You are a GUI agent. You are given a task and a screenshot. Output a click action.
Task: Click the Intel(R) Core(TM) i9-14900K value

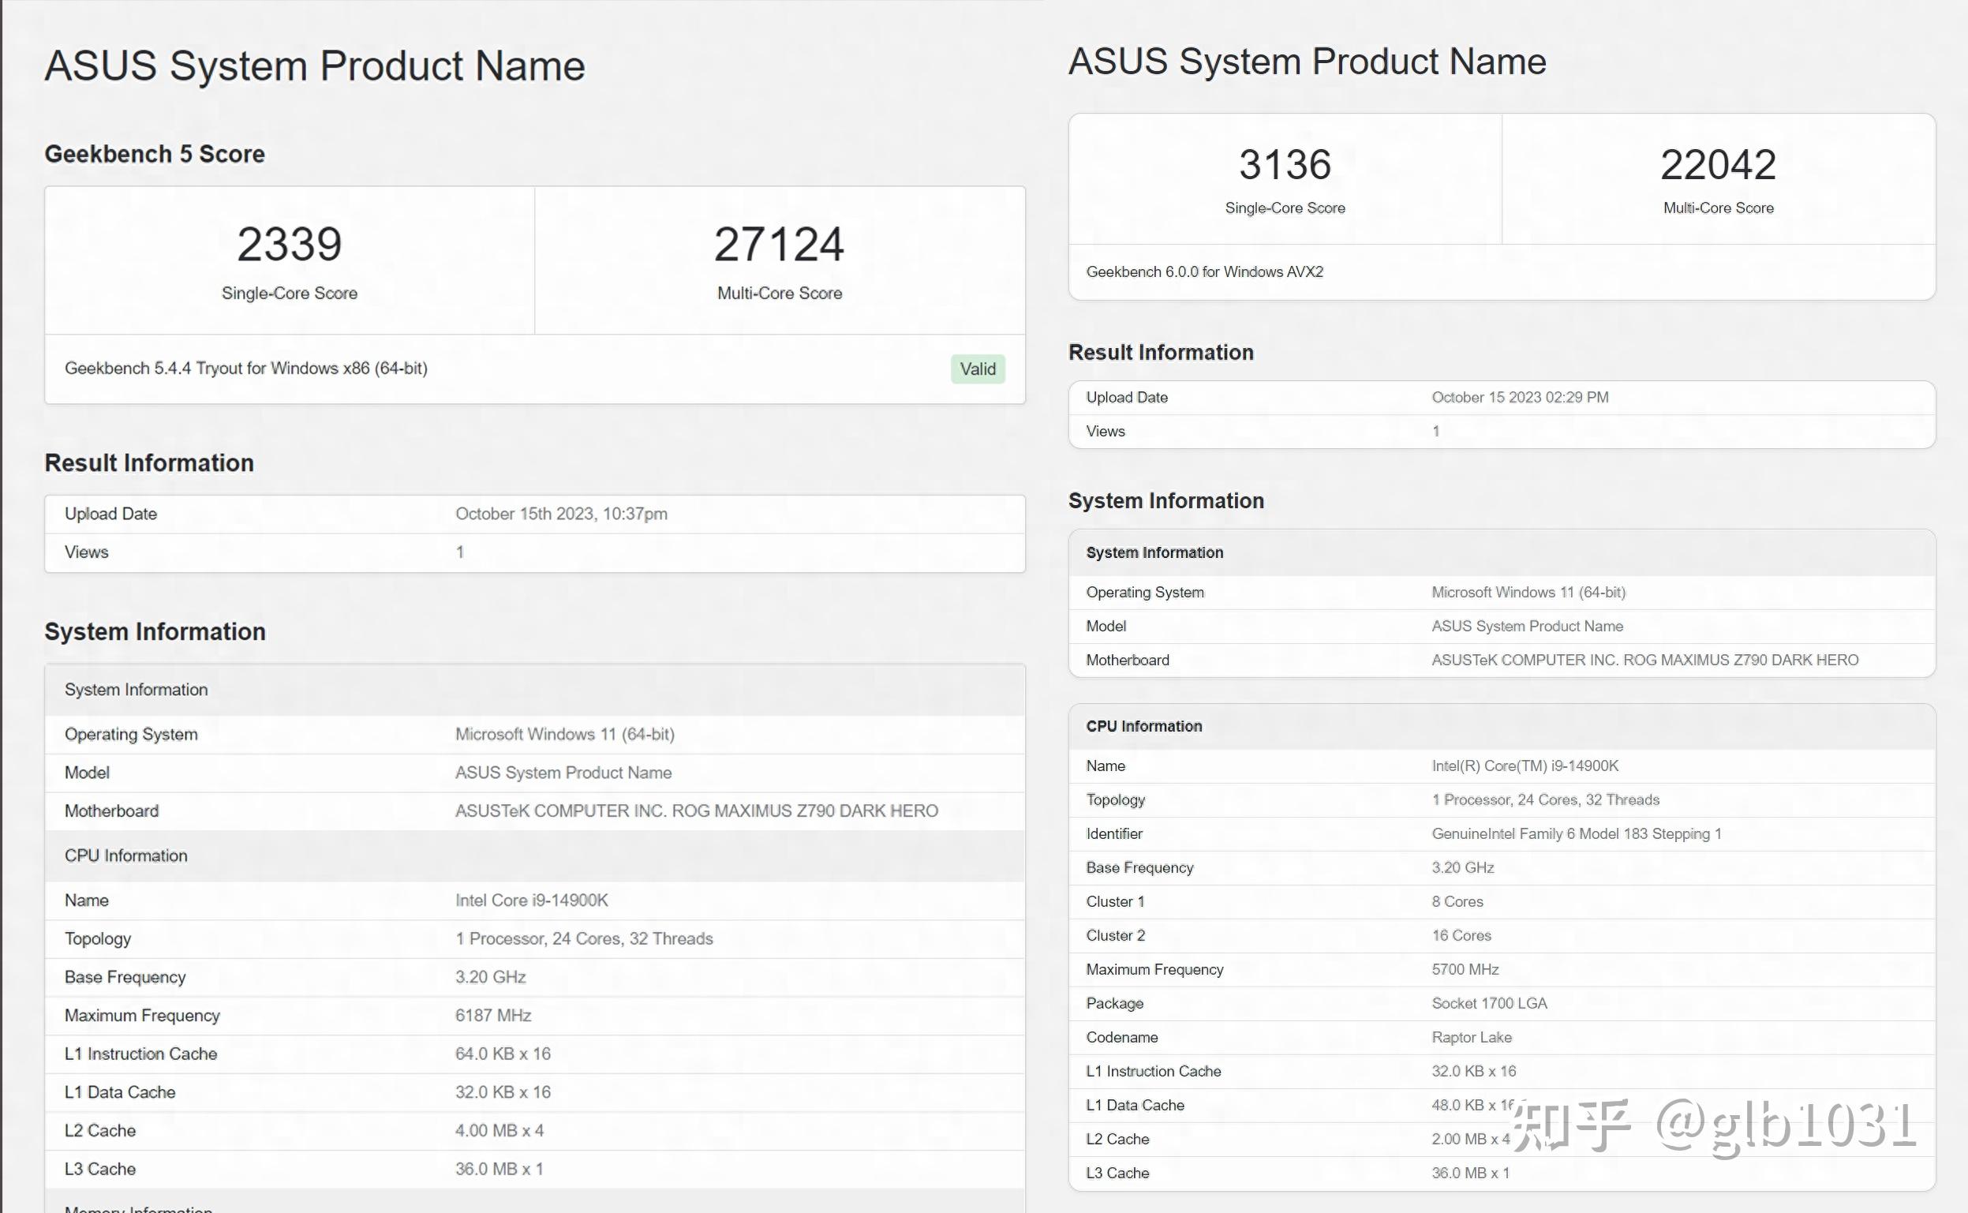pos(1524,766)
